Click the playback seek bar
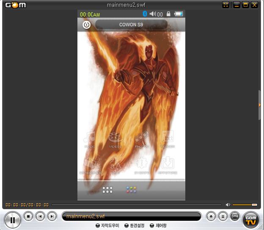Viewport: 264px width, 230px height. pyautogui.click(x=136, y=205)
